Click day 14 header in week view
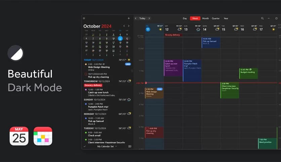Viewport: 281px width, 162px height. point(205,29)
